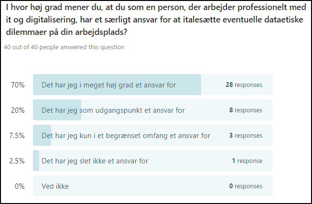Click the 20% percentage label

(x=18, y=110)
